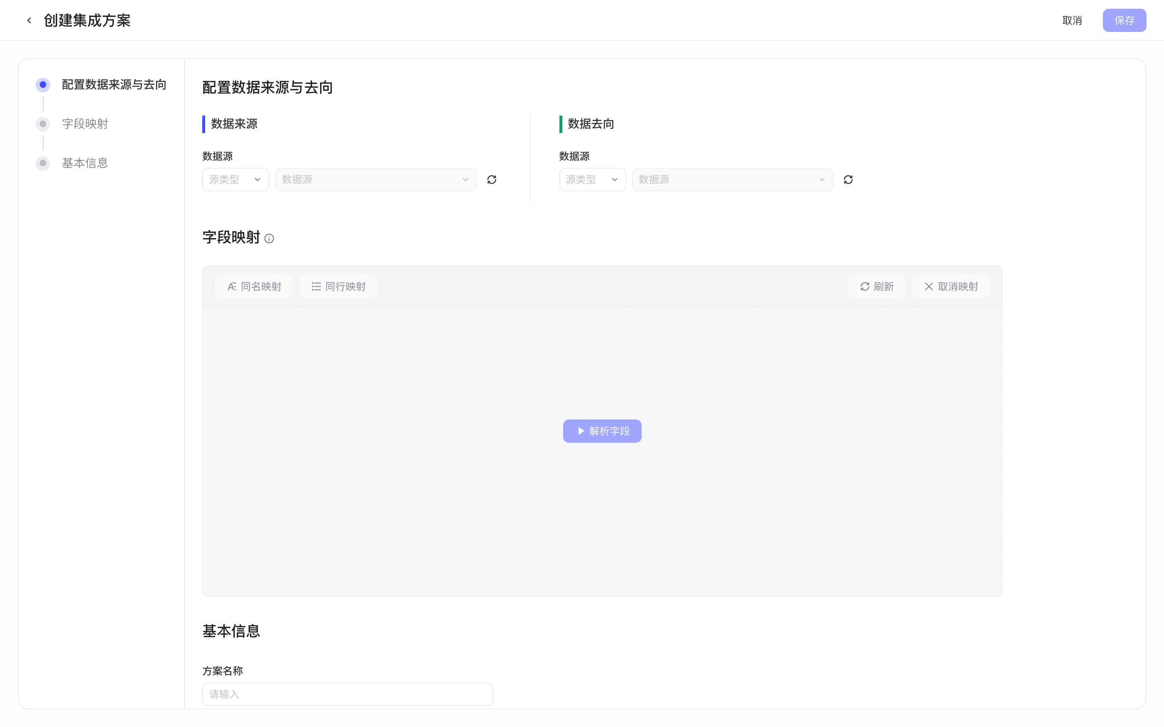The width and height of the screenshot is (1164, 727).
Task: Click the 取消 button
Action: [1072, 20]
